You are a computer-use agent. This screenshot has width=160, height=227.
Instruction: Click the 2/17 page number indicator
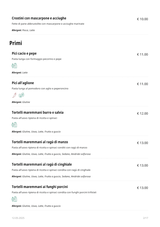(145, 218)
